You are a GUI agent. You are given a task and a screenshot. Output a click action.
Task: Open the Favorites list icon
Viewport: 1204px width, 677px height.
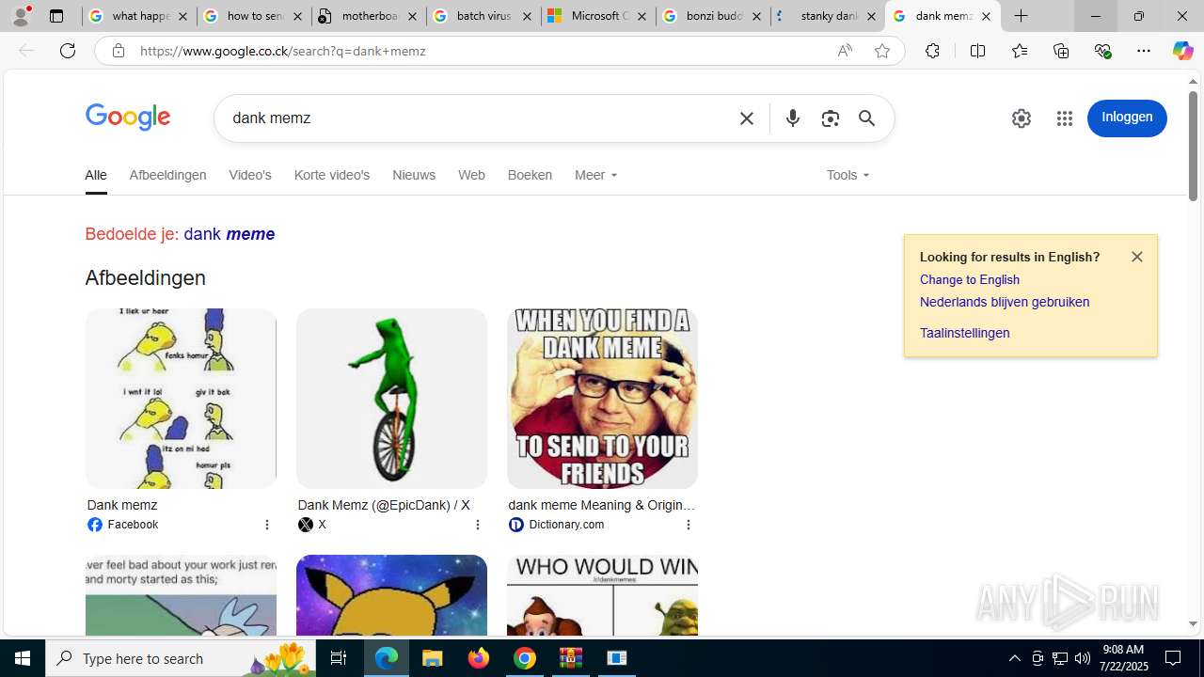pos(1019,51)
